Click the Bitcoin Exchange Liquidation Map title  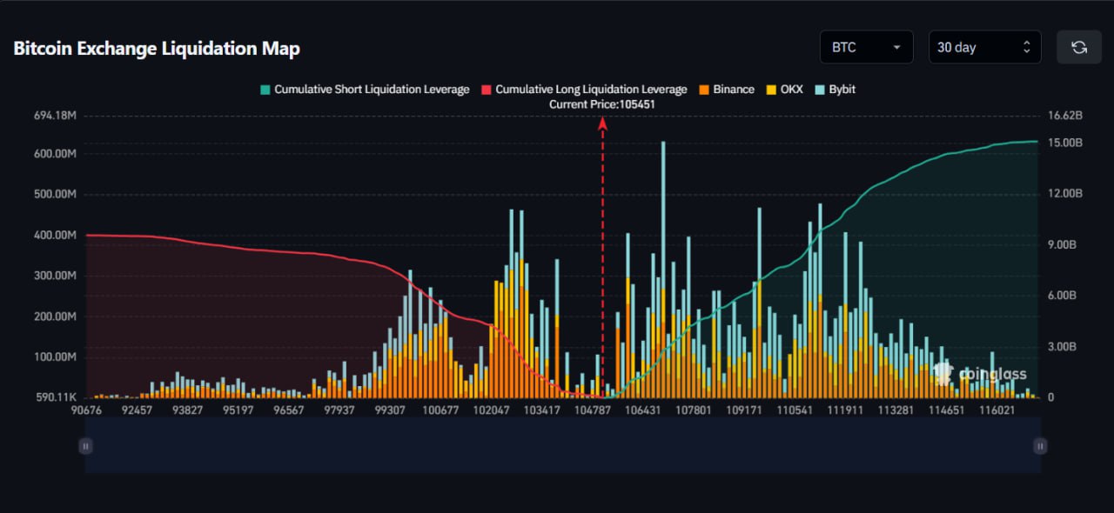(157, 49)
